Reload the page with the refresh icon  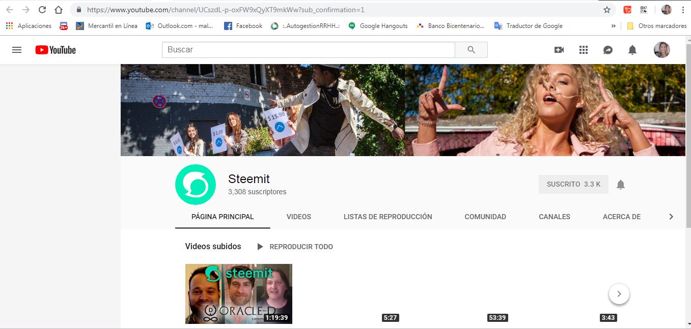[x=42, y=10]
